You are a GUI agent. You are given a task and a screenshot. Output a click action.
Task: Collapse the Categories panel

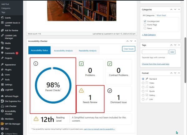(179, 9)
